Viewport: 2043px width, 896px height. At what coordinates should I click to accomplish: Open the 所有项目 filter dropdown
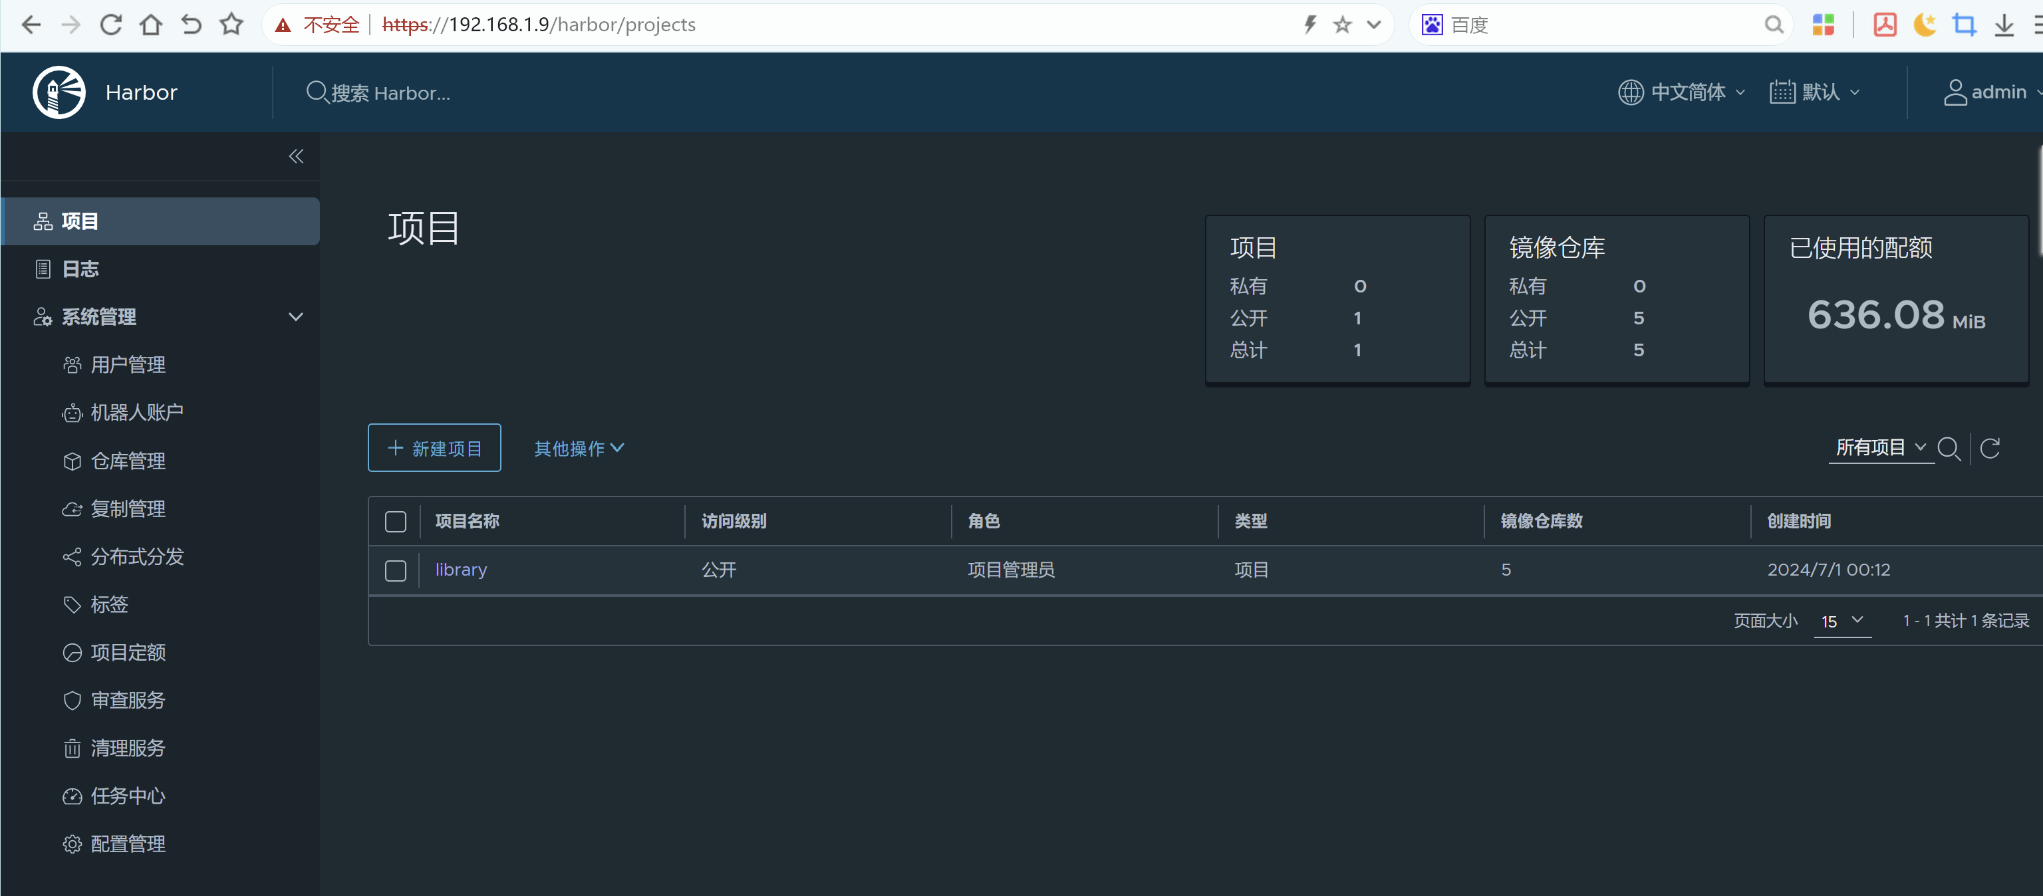coord(1881,447)
